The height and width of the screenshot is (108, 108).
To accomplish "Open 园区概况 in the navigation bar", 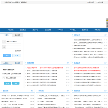I will [x=23, y=30].
